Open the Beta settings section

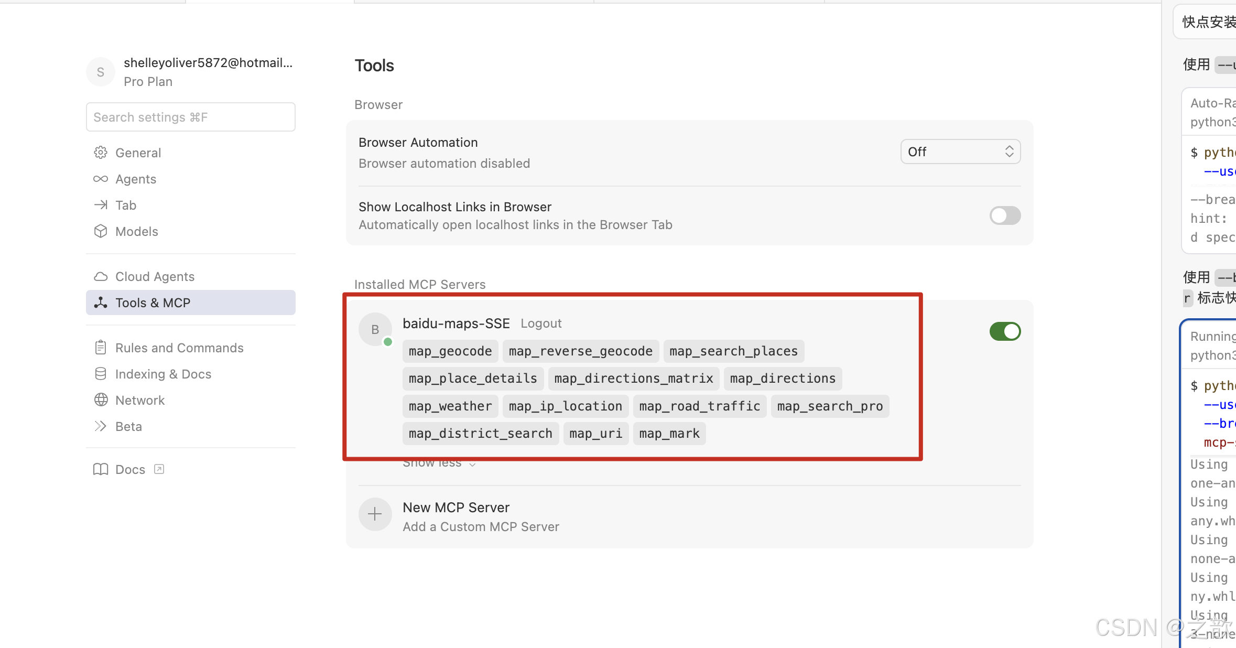tap(128, 426)
